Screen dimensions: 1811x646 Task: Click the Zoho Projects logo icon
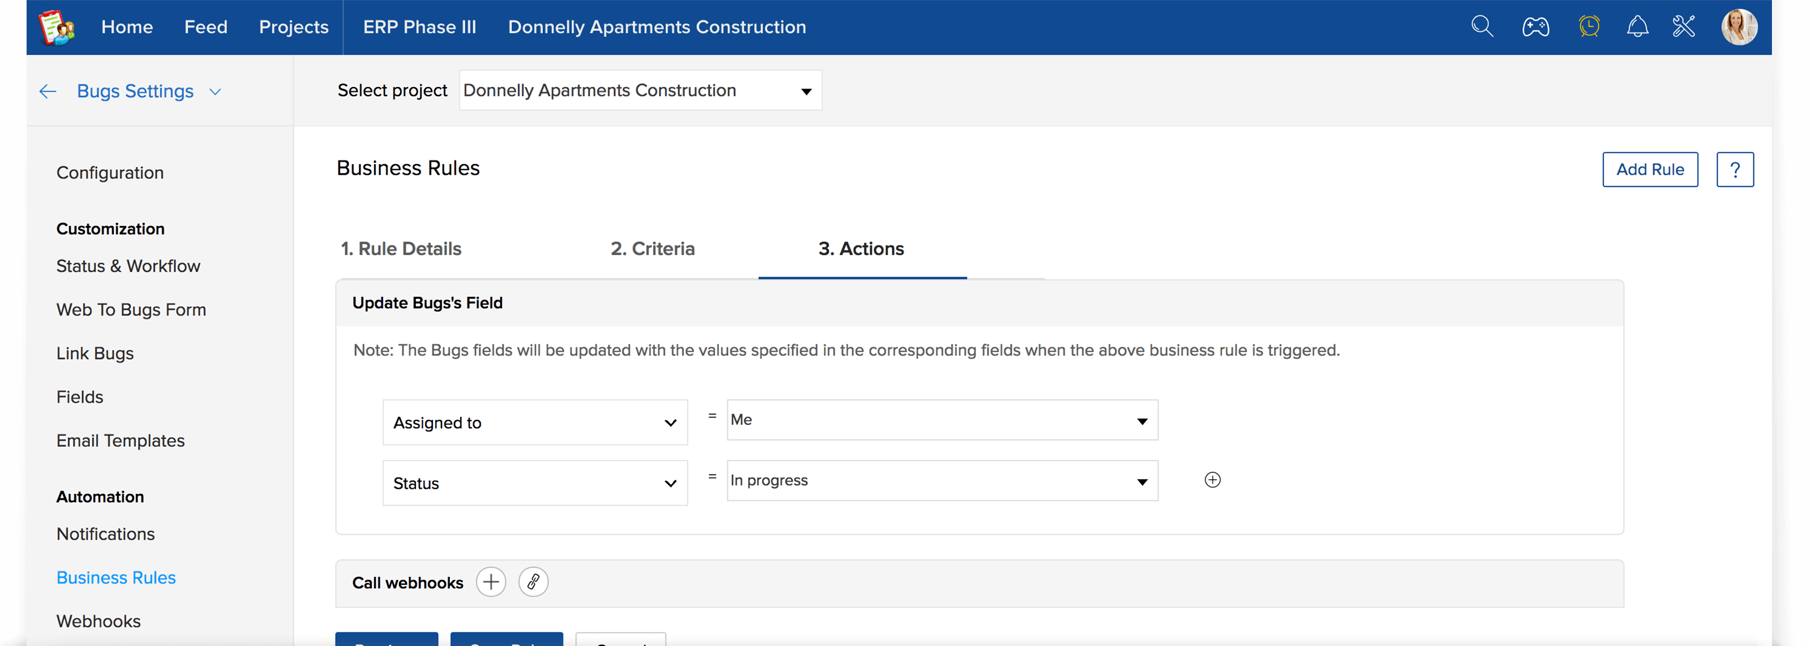[57, 27]
